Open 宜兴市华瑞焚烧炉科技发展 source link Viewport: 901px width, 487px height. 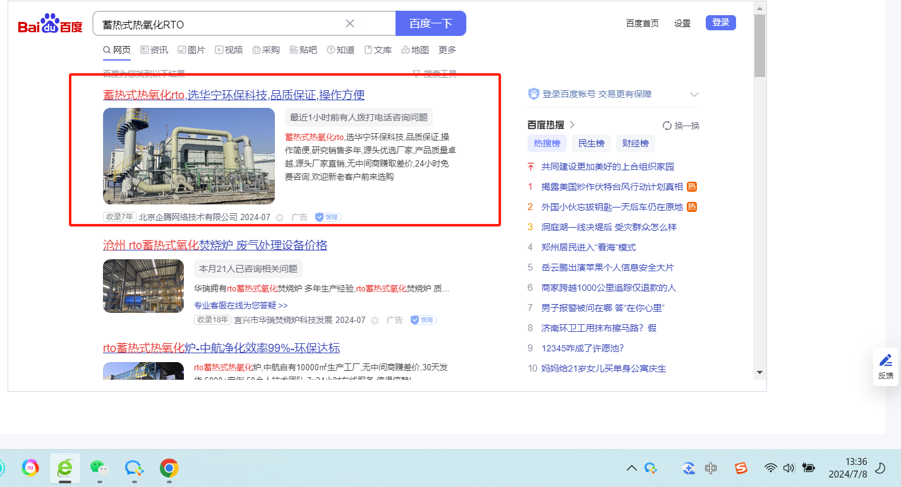(x=283, y=320)
